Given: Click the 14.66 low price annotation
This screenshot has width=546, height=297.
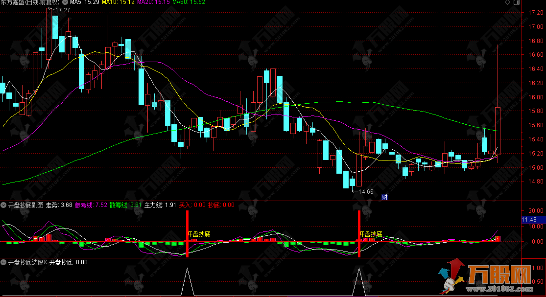Looking at the screenshot, I should 366,192.
